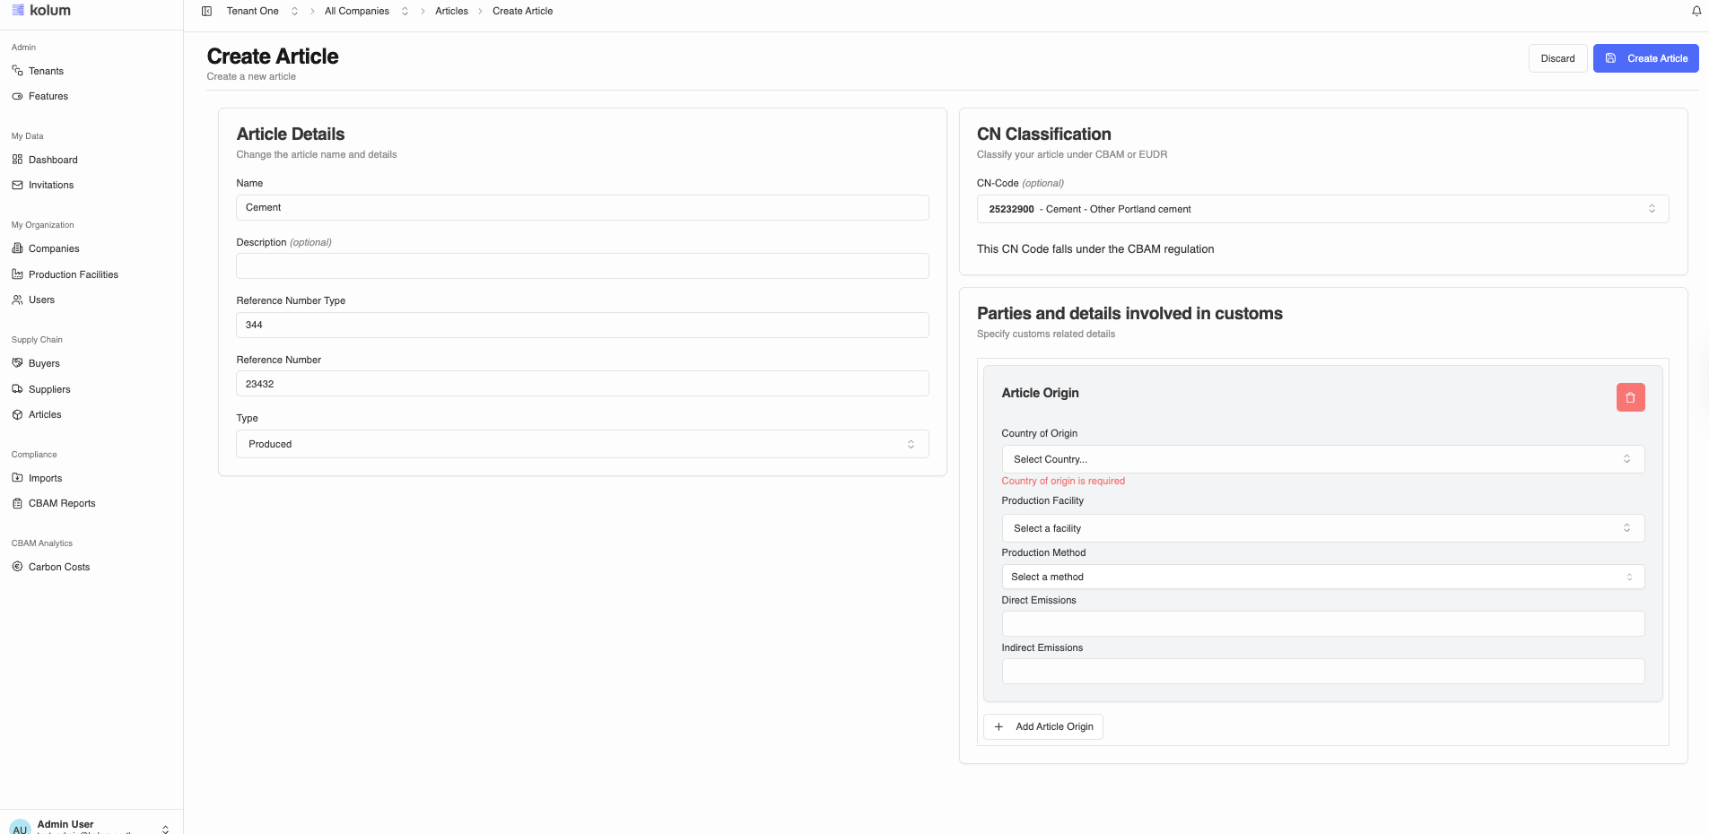This screenshot has height=834, width=1709.
Task: Focus the Description input field
Action: coord(581,266)
